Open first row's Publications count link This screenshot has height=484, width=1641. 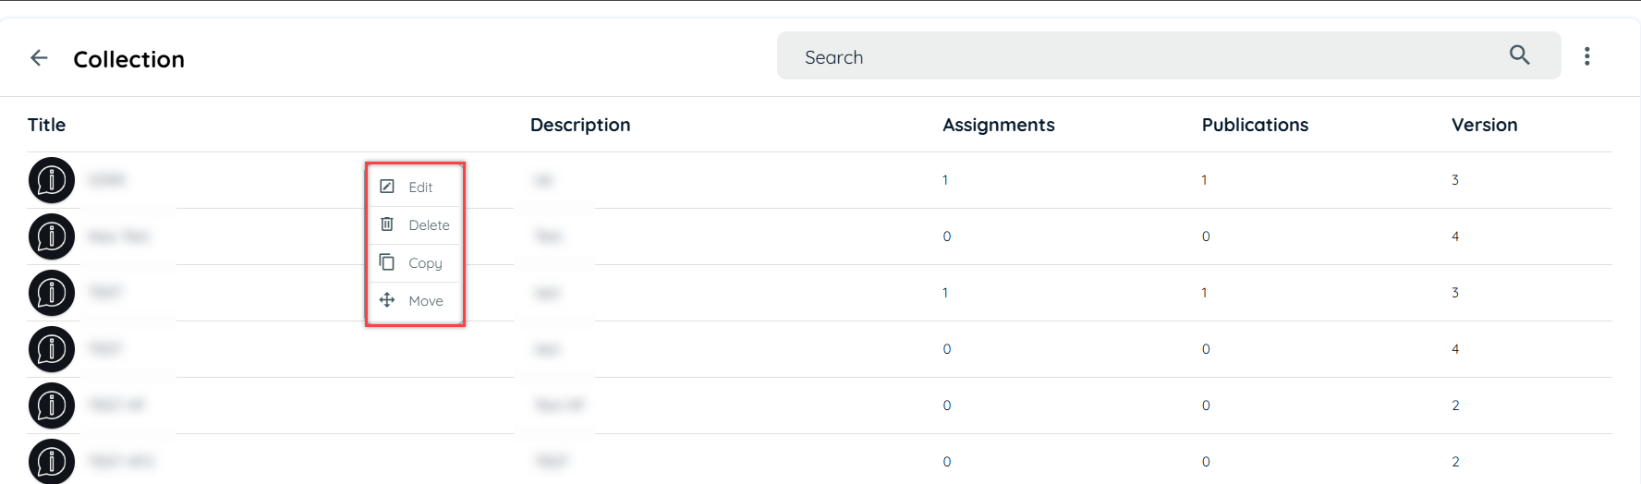1204,180
